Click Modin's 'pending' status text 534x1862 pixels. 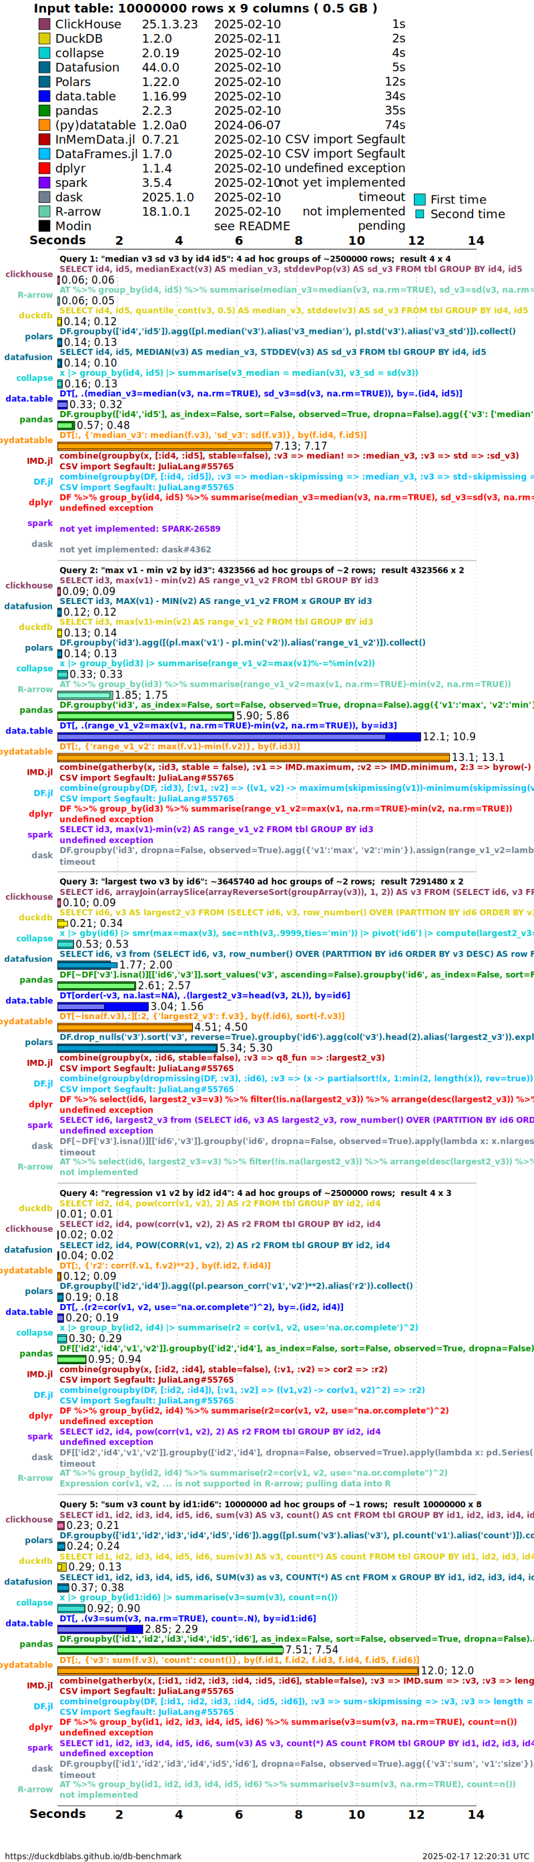[382, 226]
